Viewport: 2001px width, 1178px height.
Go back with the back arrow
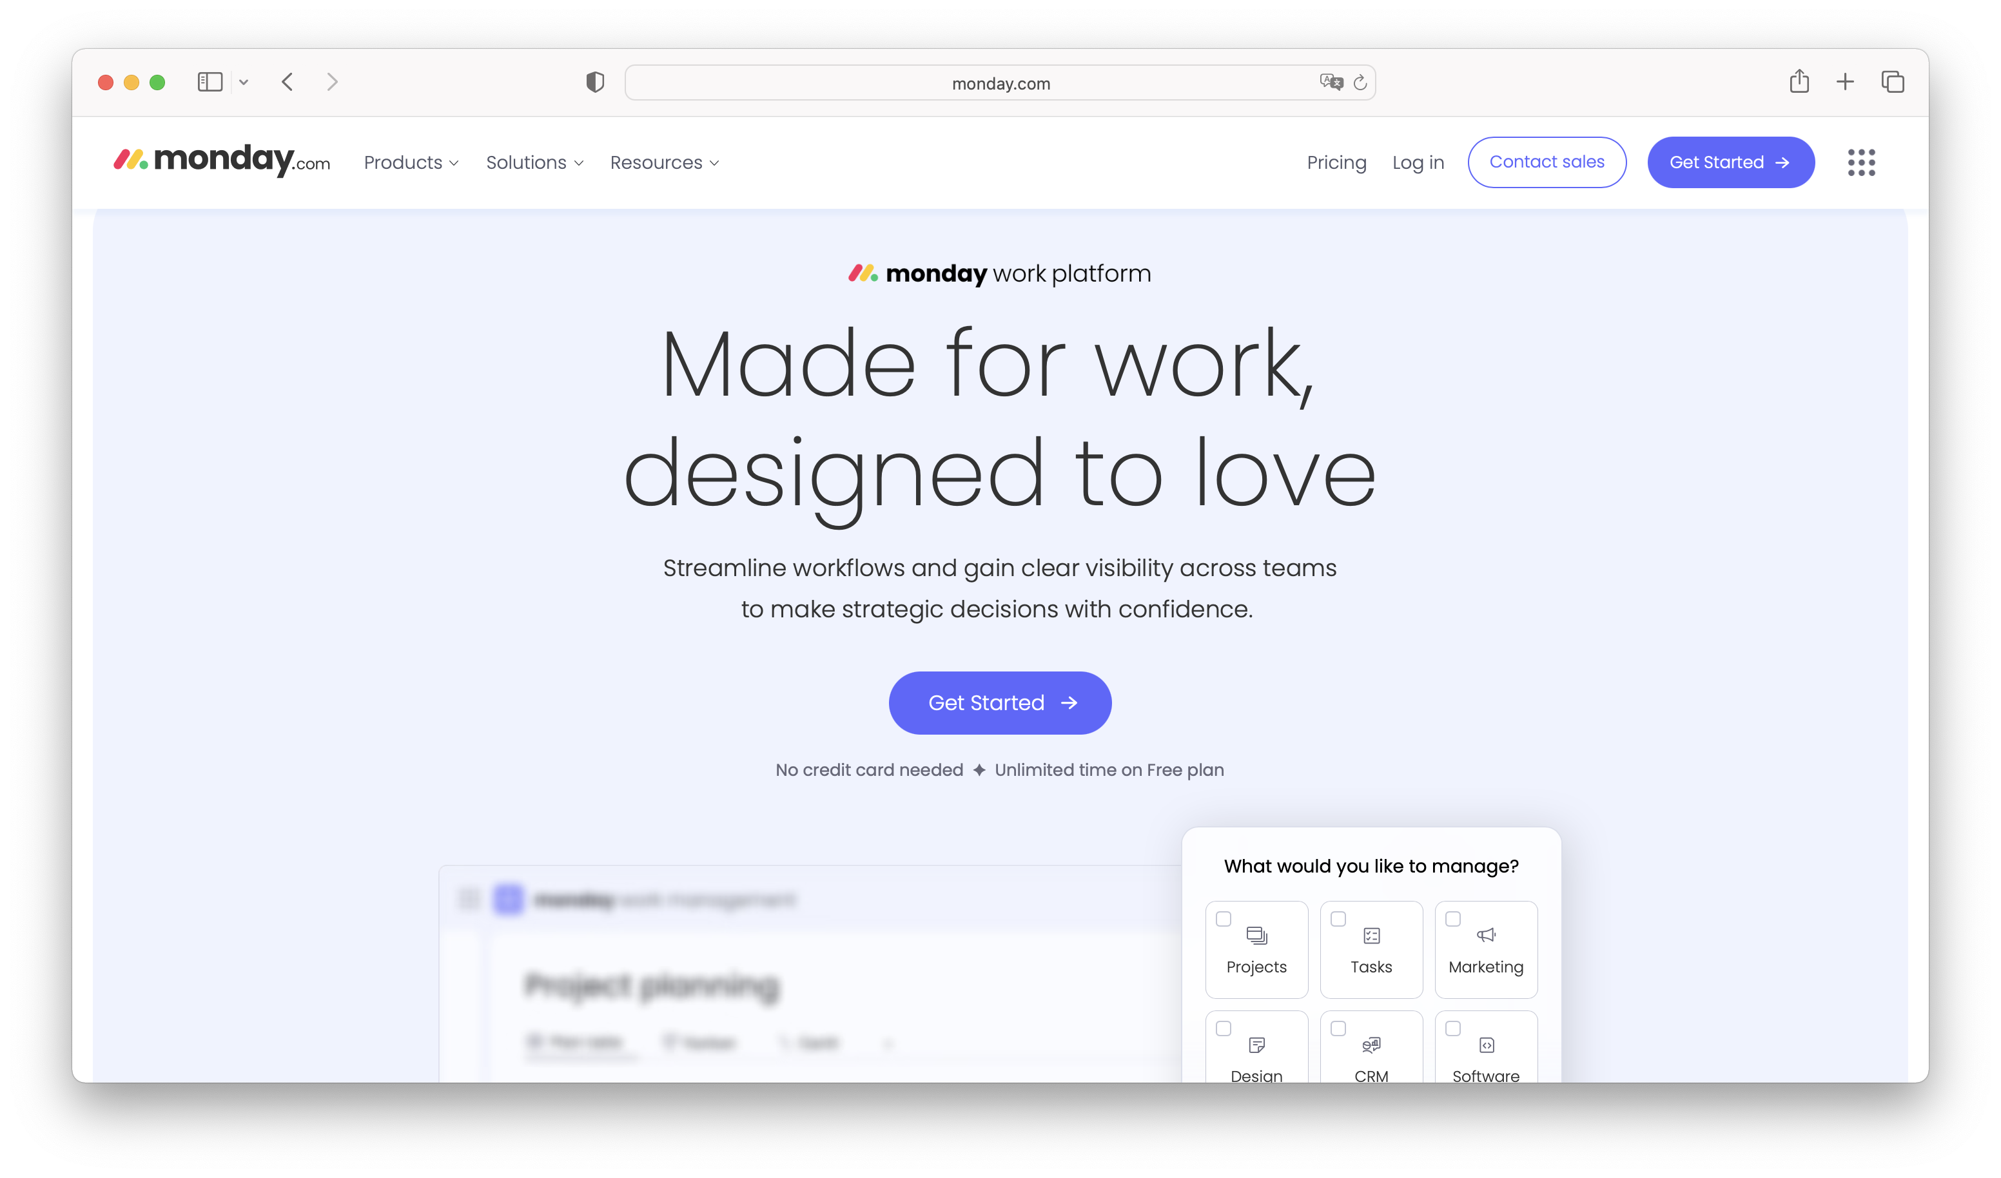pos(288,82)
